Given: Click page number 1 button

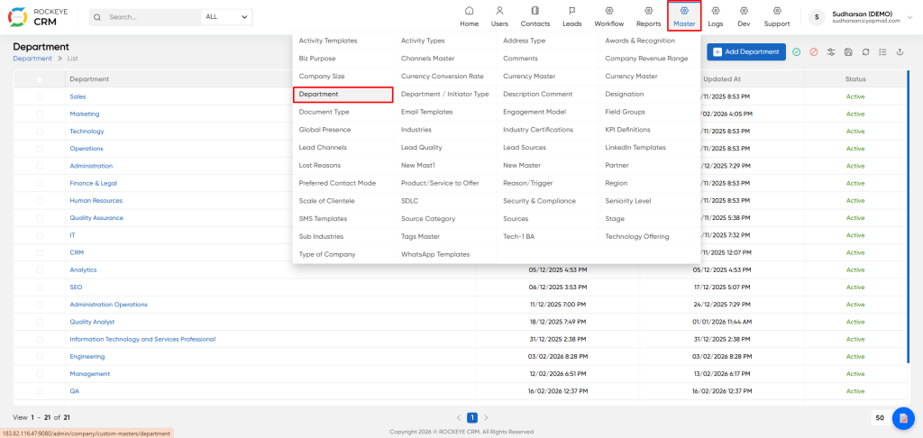Looking at the screenshot, I should click(x=472, y=417).
